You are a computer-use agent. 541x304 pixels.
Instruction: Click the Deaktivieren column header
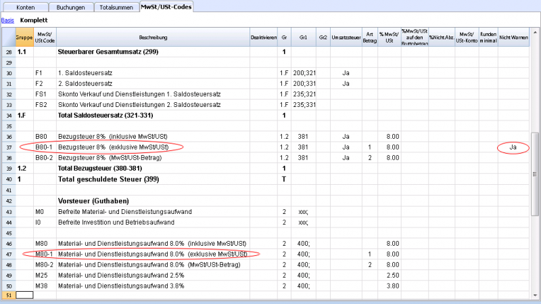click(264, 37)
